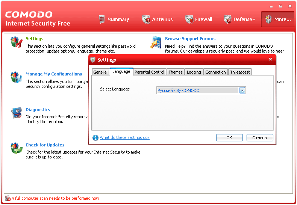Viewport: 297px width, 205px height.
Task: Open the Settings link in main window
Action: click(x=35, y=39)
